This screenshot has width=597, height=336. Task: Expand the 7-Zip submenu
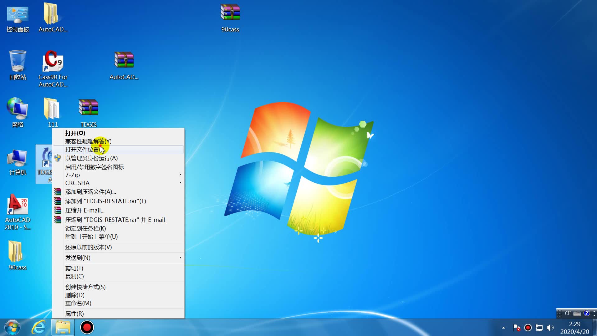(118, 175)
